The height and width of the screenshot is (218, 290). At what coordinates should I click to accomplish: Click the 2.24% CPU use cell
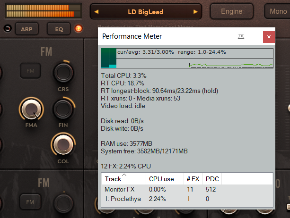(x=158, y=199)
